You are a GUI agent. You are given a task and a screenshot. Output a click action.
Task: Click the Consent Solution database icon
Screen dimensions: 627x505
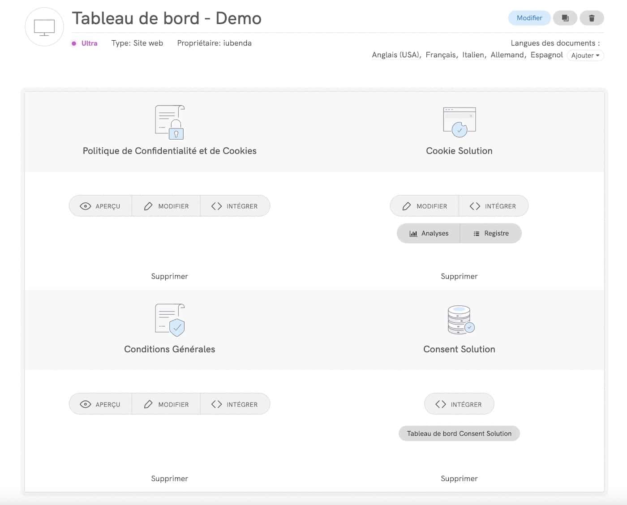coord(461,320)
